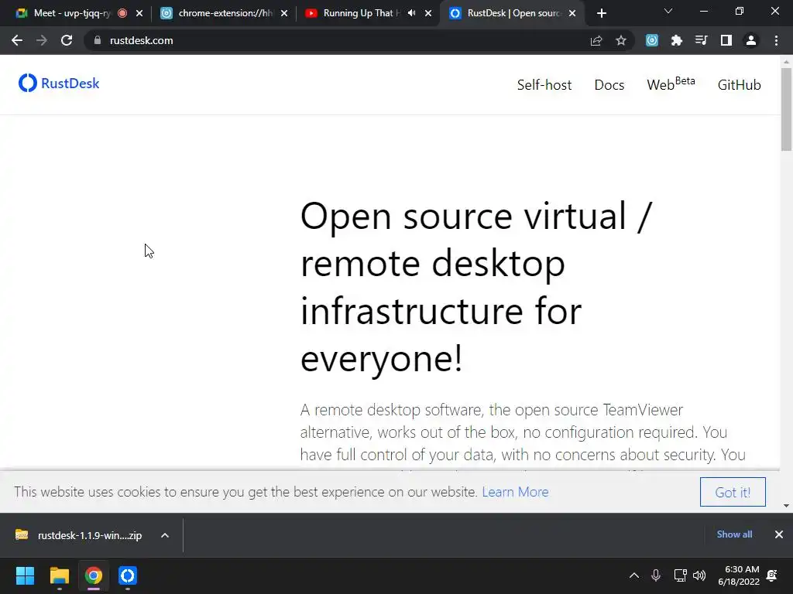Open the Extensions puzzle piece menu

click(677, 40)
